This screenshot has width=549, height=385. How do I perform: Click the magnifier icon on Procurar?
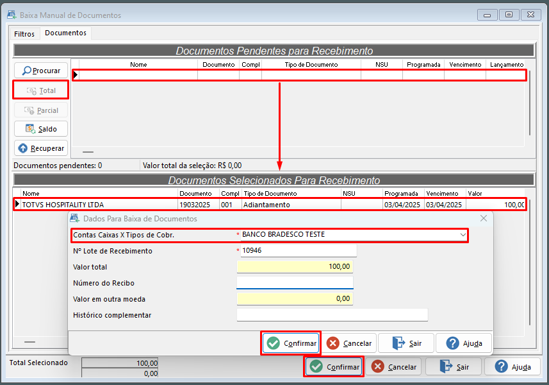(x=27, y=71)
